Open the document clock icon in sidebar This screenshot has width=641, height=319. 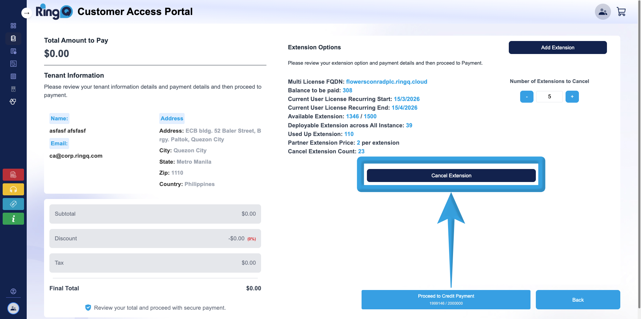pos(13,51)
